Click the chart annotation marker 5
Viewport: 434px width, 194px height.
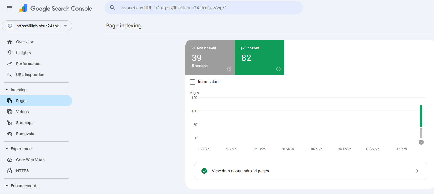421,142
